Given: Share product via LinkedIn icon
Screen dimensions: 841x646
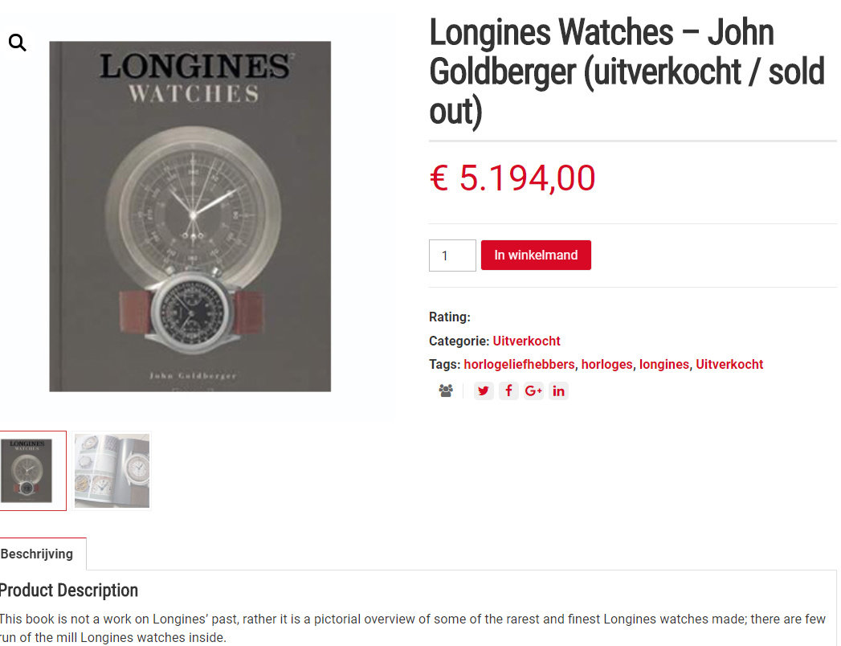Looking at the screenshot, I should (x=558, y=390).
